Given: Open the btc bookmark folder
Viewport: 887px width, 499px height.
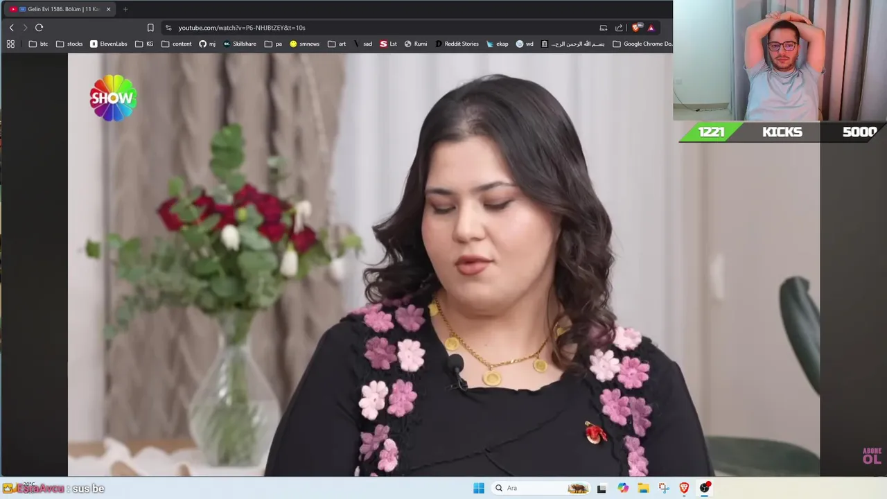Looking at the screenshot, I should pyautogui.click(x=38, y=44).
